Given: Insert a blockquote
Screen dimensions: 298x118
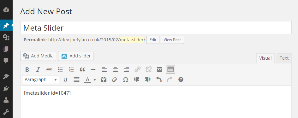Looking at the screenshot, I should coord(82,69).
